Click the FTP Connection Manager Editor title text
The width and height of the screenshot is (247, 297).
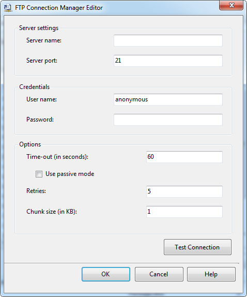[59, 8]
